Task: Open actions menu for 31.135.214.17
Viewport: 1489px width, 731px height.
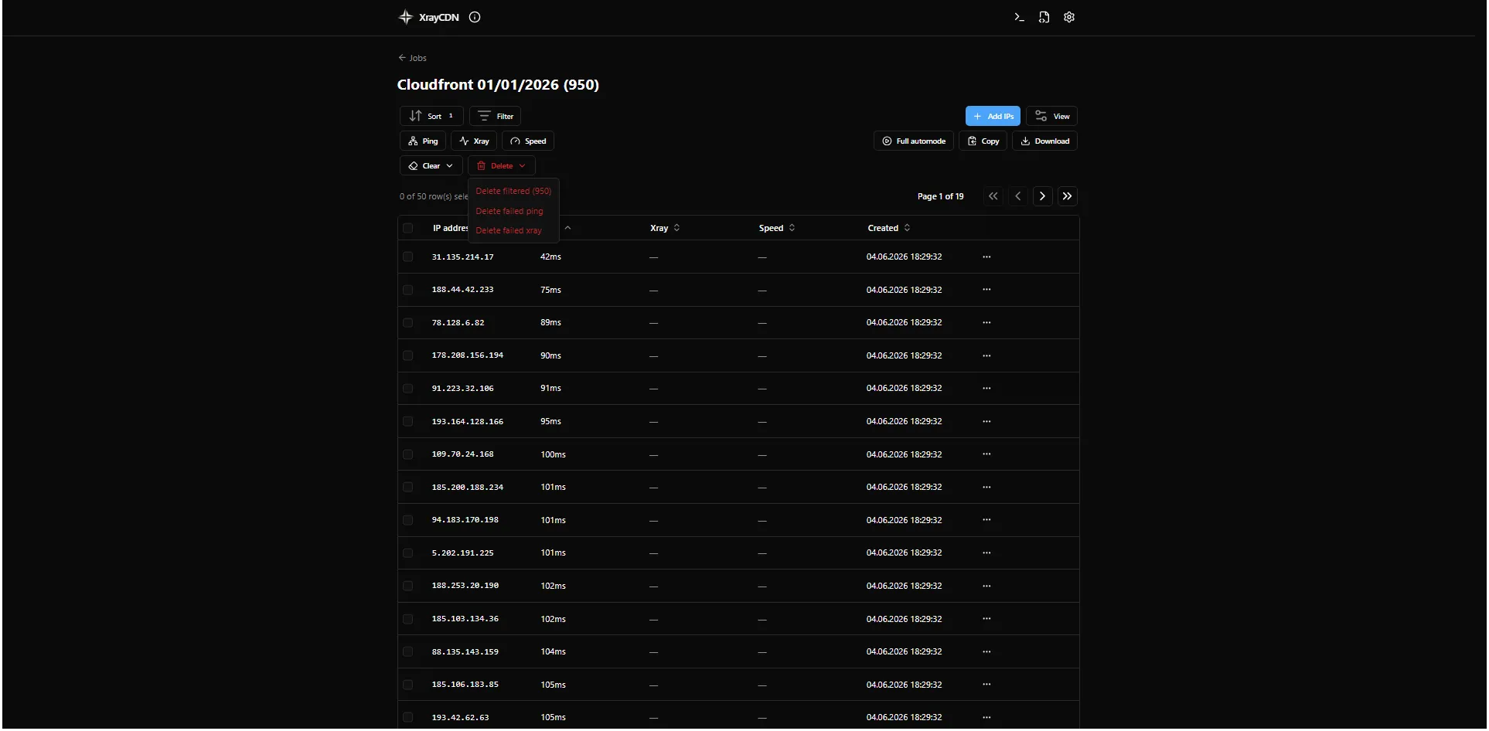Action: (986, 257)
